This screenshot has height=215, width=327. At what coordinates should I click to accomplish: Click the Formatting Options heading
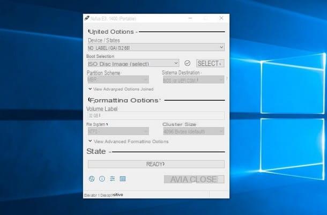point(124,100)
